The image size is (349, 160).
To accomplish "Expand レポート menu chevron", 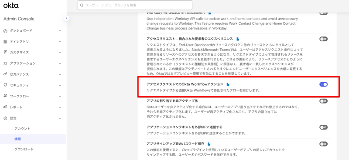I will click(60, 107).
